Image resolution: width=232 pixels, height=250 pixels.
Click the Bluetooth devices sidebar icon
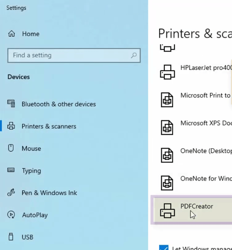pos(11,104)
